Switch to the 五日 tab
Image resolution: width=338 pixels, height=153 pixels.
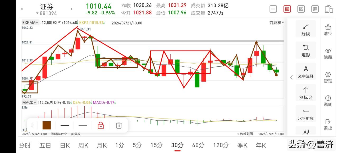(x=45, y=145)
